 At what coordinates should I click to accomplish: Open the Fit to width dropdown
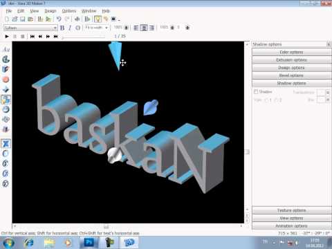(x=107, y=28)
